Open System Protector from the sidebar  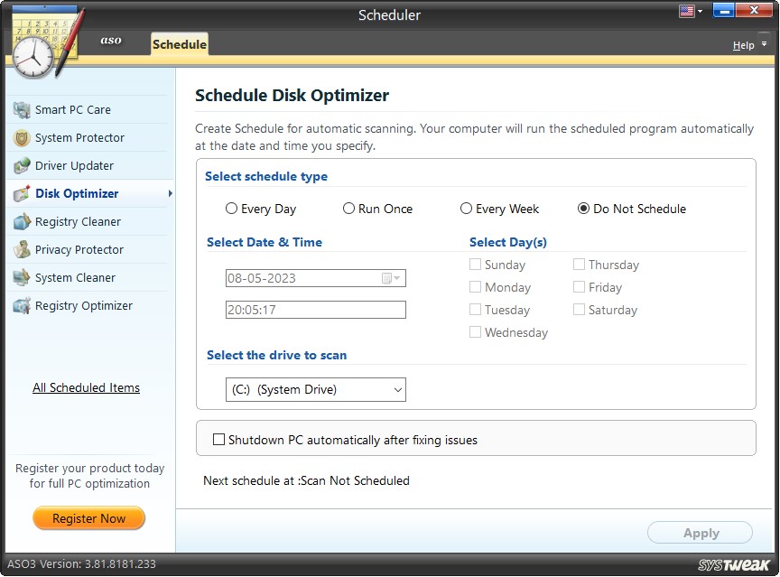(20, 137)
